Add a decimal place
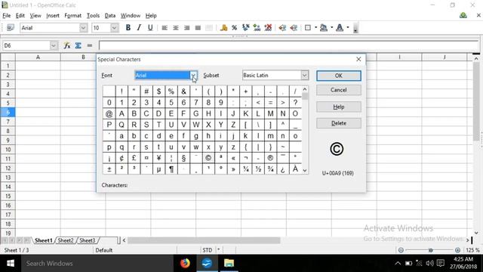 click(257, 28)
